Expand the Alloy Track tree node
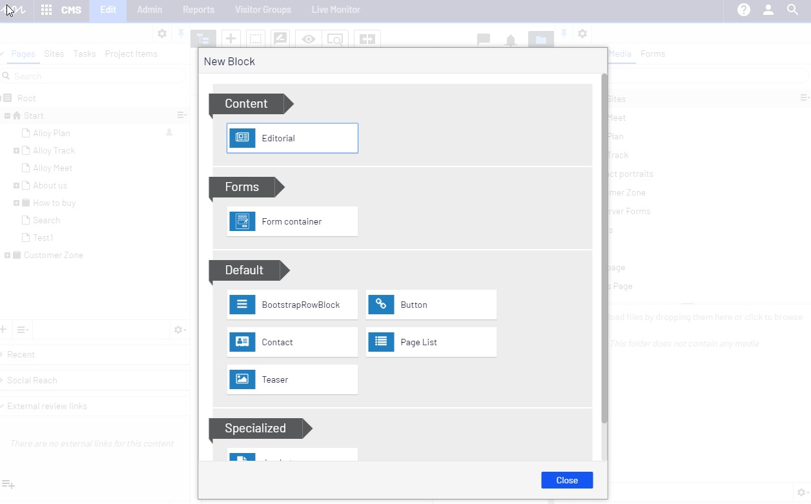Viewport: 811px width, 504px height. click(x=16, y=150)
